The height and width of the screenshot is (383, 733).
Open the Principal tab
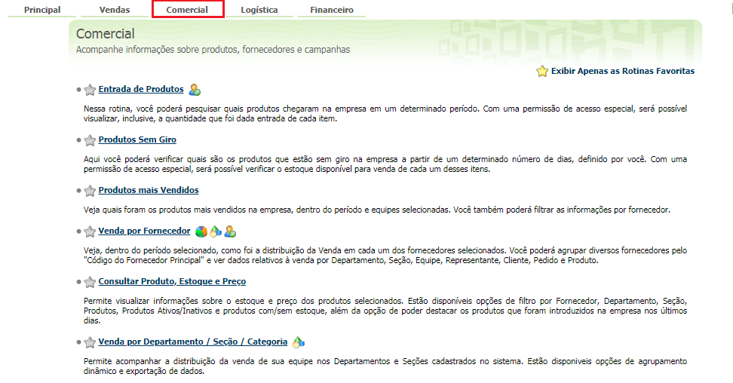[42, 10]
